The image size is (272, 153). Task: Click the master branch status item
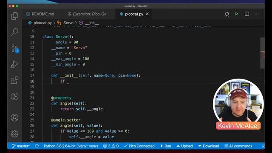[21, 146]
